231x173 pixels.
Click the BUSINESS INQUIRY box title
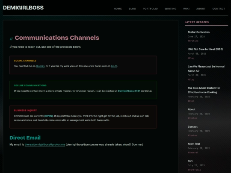[x=25, y=110]
